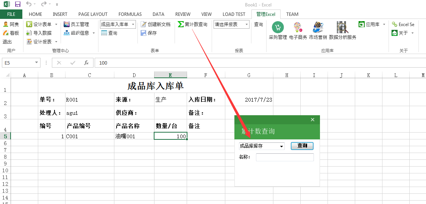Switch to the LOAD TEST tab
Screen dimensions: 426x204
234,14
